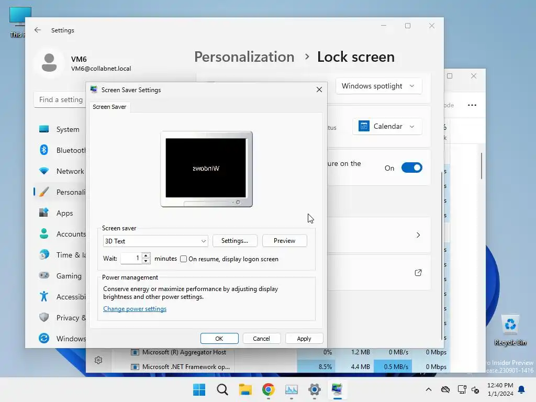536x402 pixels.
Task: Open the Recycle Bin desktop icon
Action: click(x=510, y=330)
